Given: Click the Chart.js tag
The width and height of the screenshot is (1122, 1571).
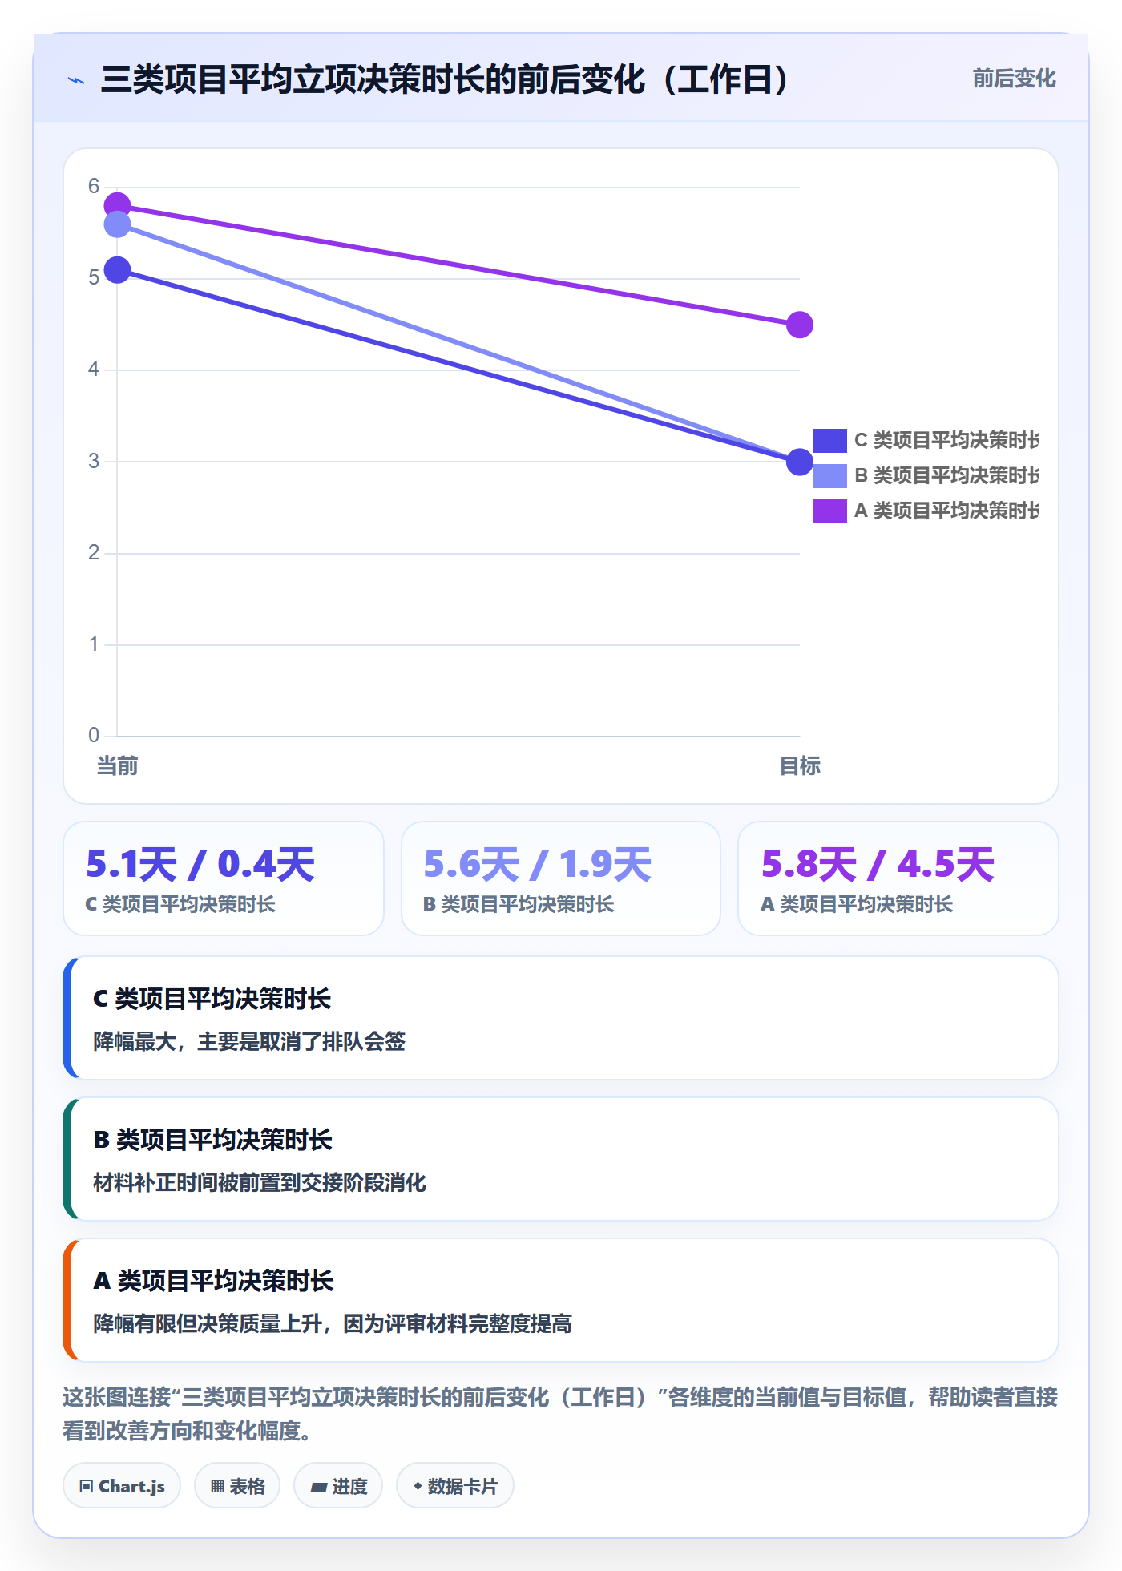Looking at the screenshot, I should click(122, 1486).
